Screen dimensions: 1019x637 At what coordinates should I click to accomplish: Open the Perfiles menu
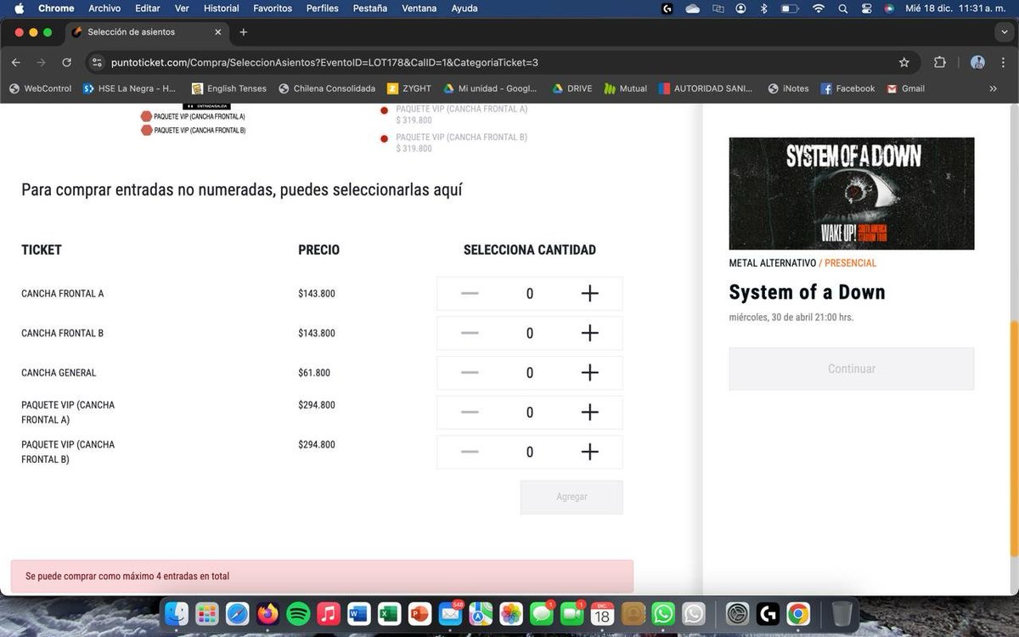pos(322,8)
